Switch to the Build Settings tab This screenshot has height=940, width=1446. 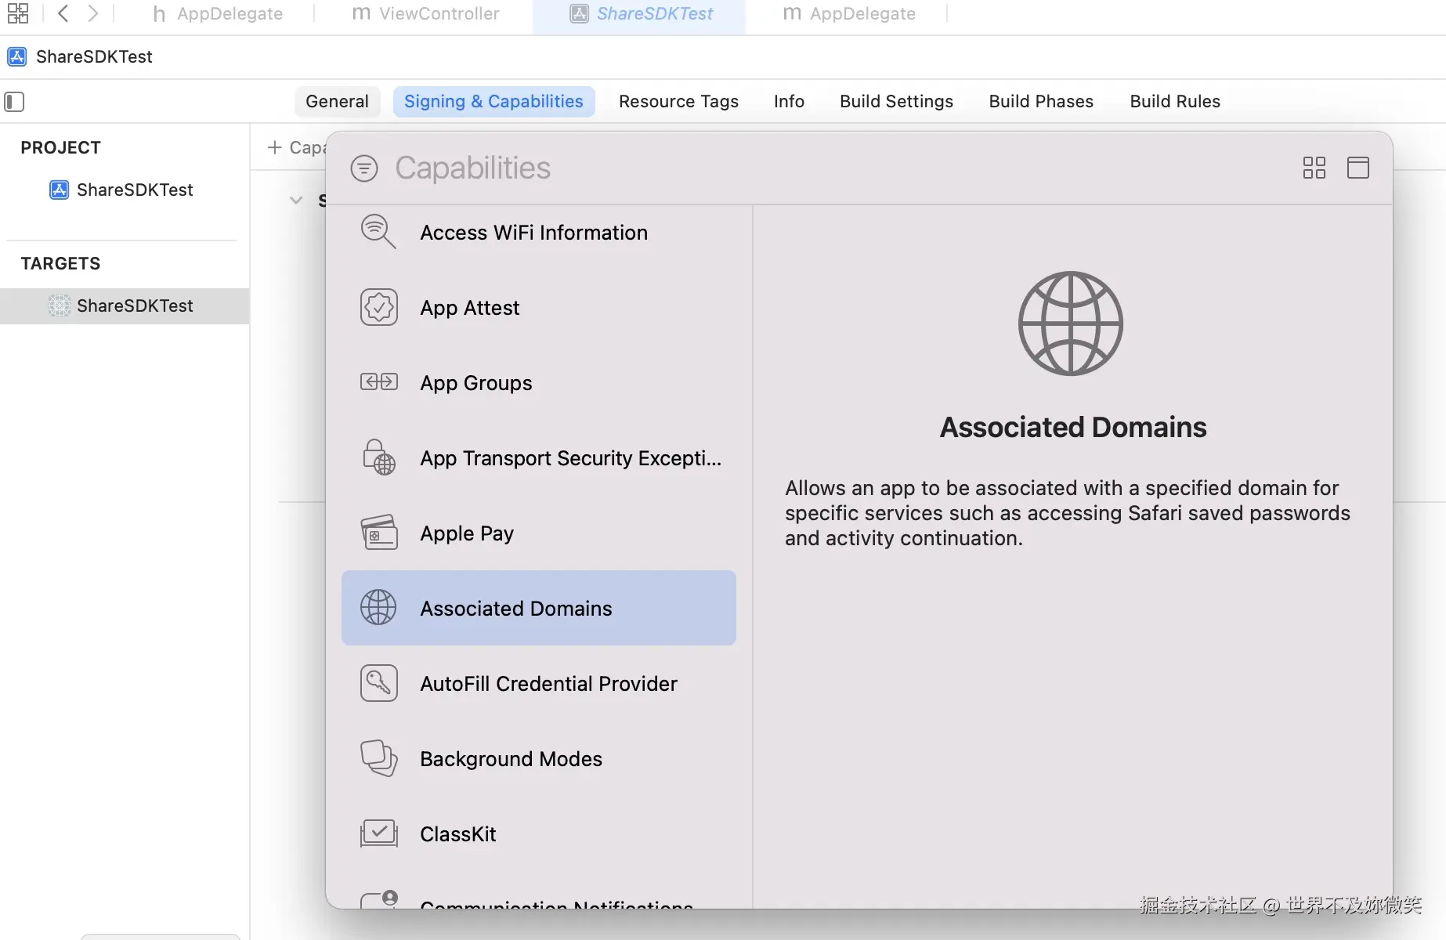pos(896,101)
